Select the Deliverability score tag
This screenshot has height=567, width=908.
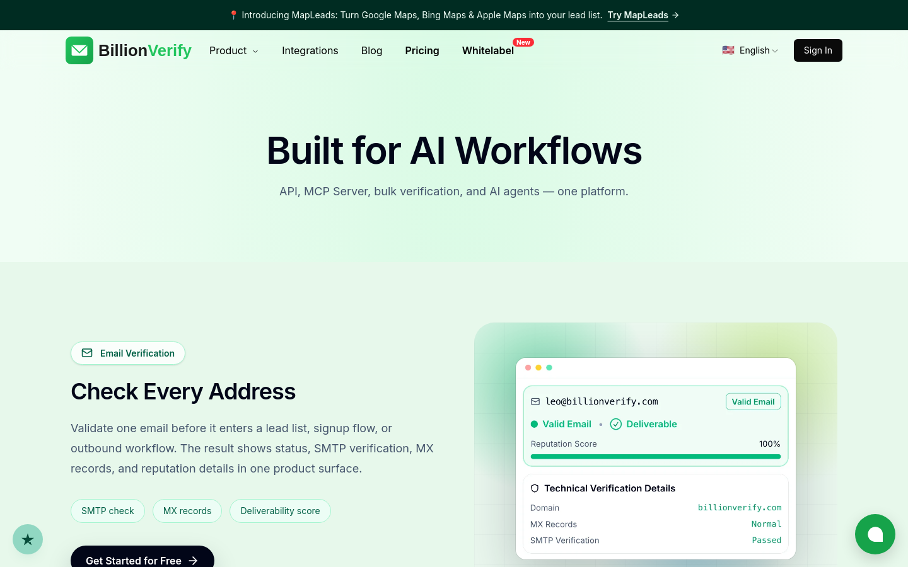[x=280, y=511]
